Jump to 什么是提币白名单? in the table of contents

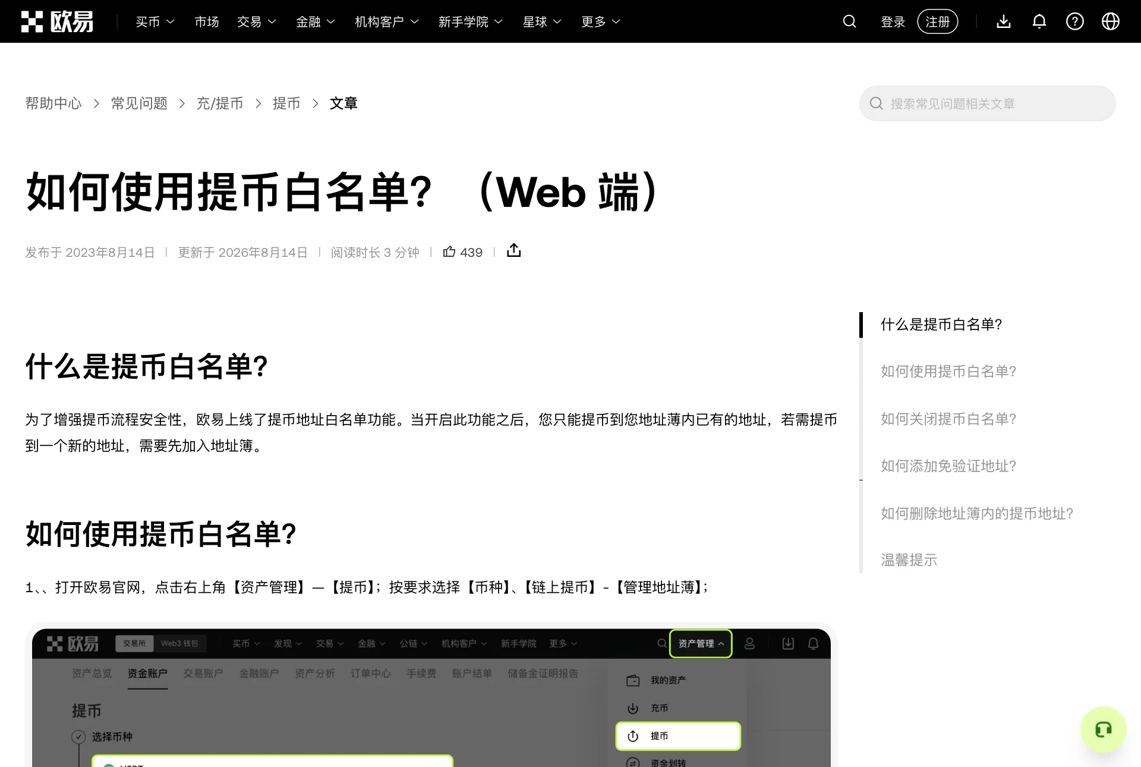click(x=941, y=325)
